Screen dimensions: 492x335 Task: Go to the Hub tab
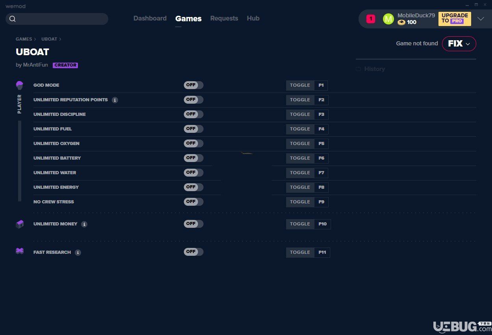coord(253,19)
